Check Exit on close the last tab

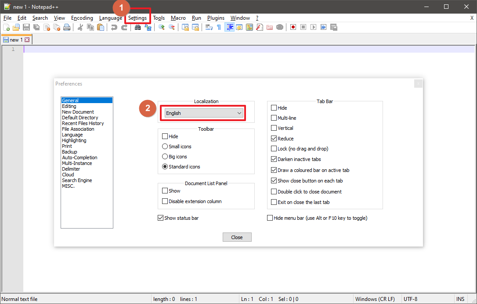coord(274,202)
